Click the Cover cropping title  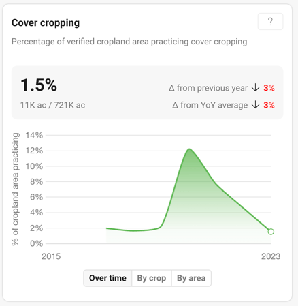click(x=46, y=23)
